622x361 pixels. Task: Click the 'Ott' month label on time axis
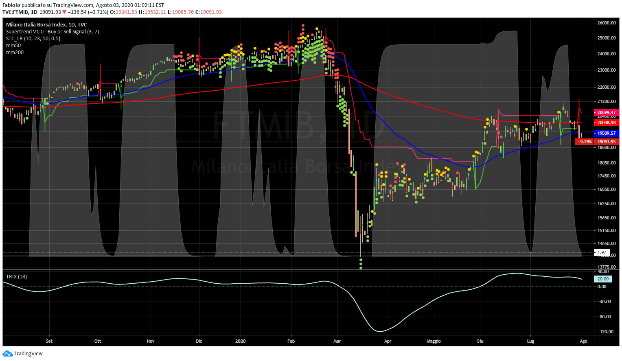coord(98,341)
